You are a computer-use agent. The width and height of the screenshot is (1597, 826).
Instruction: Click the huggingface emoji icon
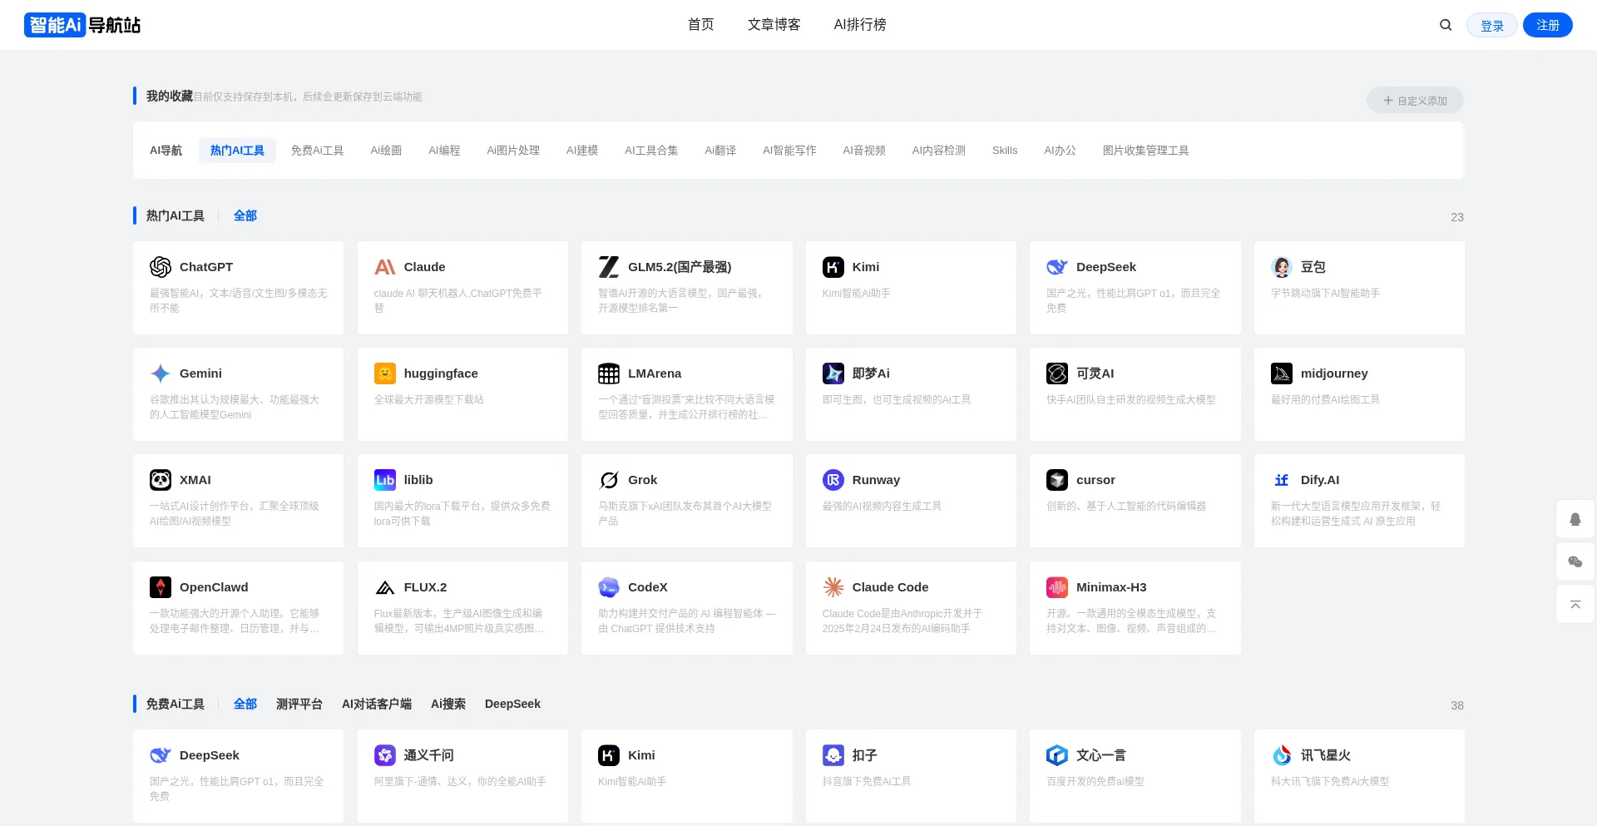[x=385, y=373]
